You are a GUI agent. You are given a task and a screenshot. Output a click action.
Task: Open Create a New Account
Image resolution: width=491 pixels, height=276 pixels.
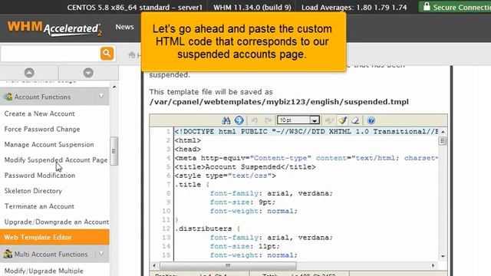39,113
